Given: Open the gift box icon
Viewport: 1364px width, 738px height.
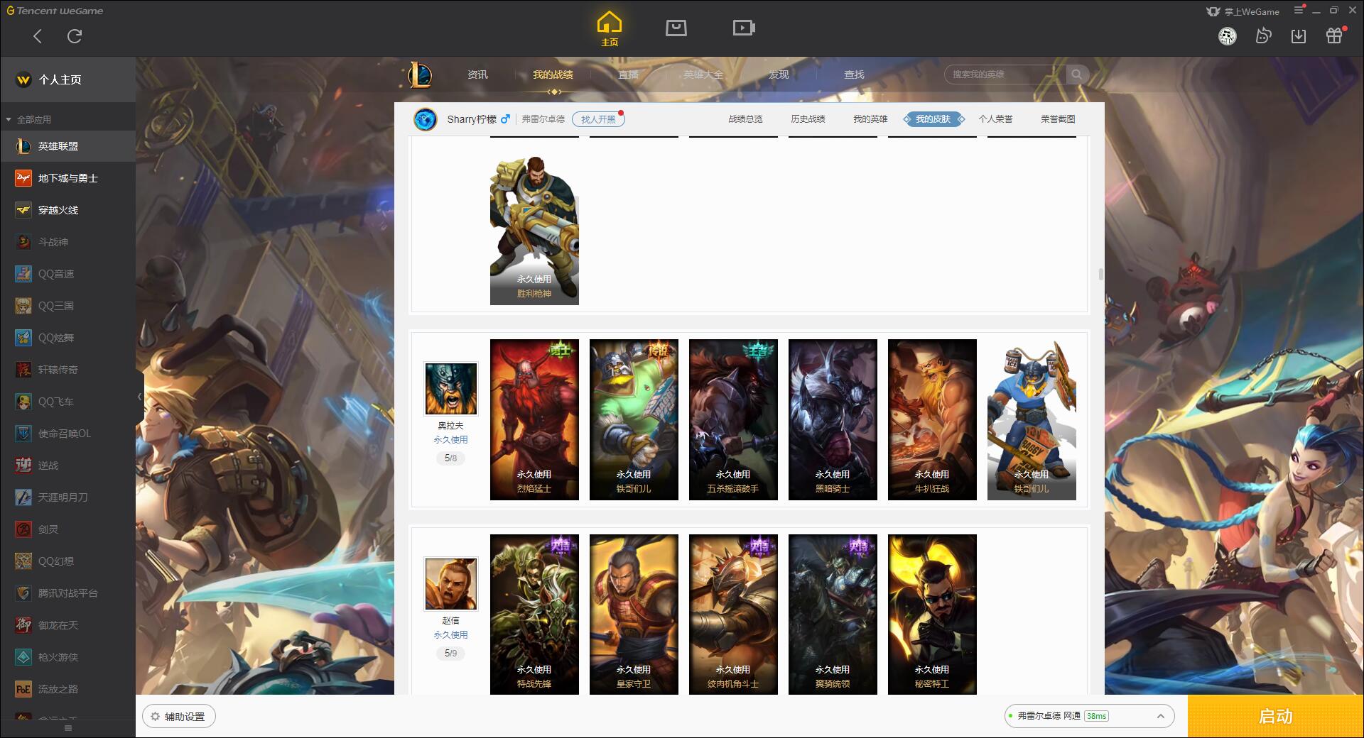Looking at the screenshot, I should pyautogui.click(x=1334, y=35).
